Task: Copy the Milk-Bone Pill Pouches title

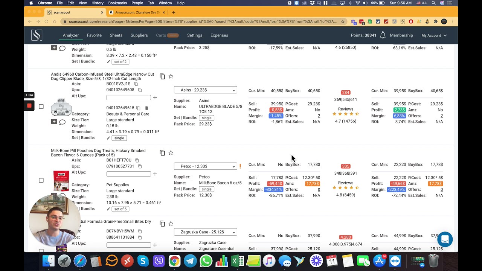Action: pyautogui.click(x=162, y=153)
